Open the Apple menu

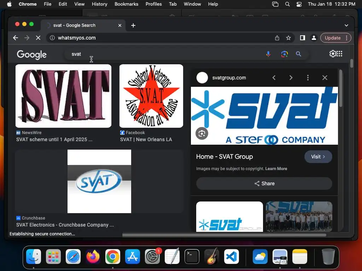(x=9, y=4)
